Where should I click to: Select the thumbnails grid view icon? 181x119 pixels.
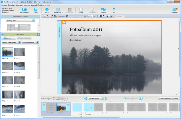(x=65, y=99)
